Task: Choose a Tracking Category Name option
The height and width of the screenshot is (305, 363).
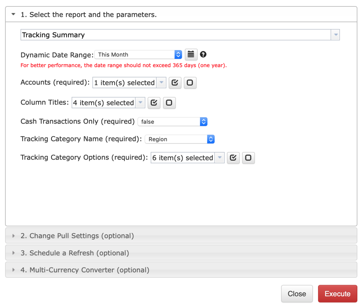Action: tap(180, 139)
